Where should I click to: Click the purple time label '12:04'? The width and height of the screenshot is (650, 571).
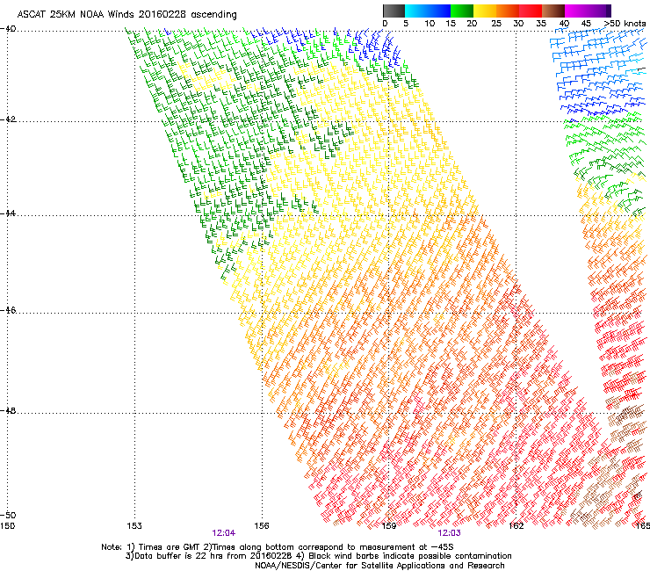pyautogui.click(x=223, y=533)
